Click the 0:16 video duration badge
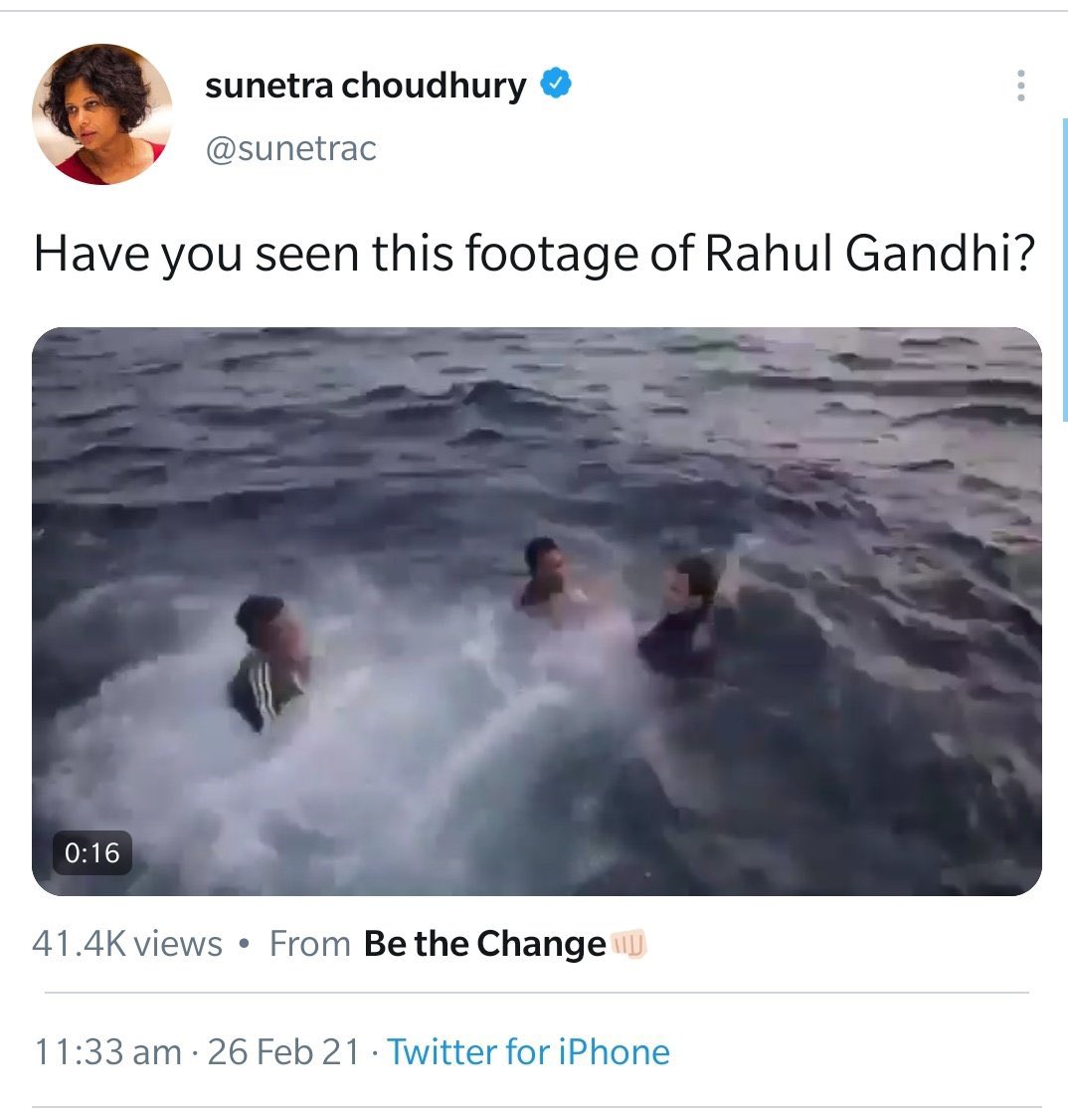 point(91,852)
